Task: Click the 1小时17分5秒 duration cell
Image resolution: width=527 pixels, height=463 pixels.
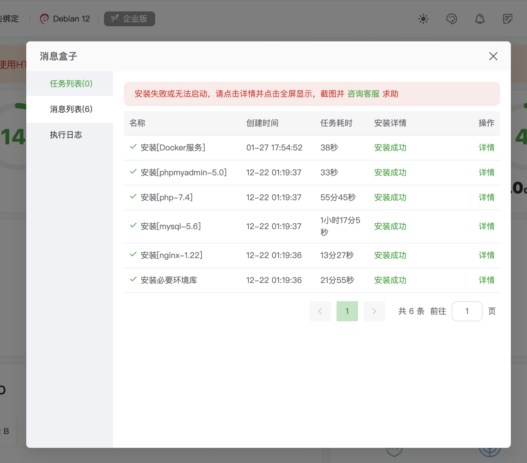Action: (340, 226)
